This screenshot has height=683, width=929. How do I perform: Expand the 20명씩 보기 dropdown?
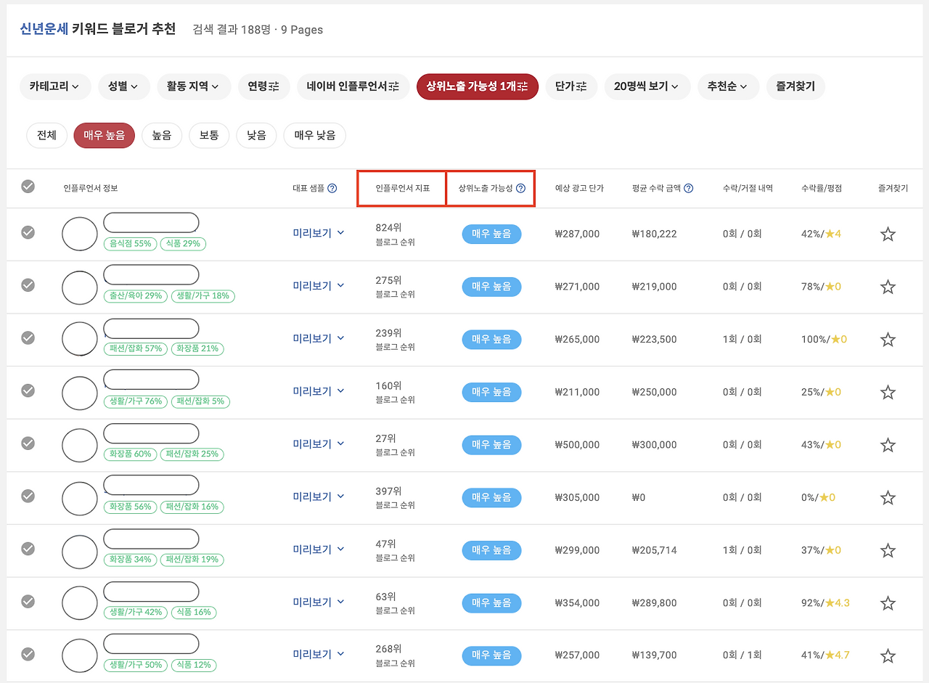click(647, 86)
